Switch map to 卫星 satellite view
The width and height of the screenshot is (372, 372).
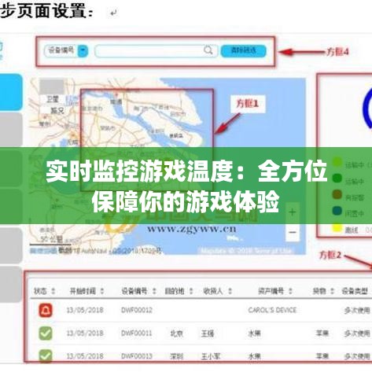click(53, 99)
